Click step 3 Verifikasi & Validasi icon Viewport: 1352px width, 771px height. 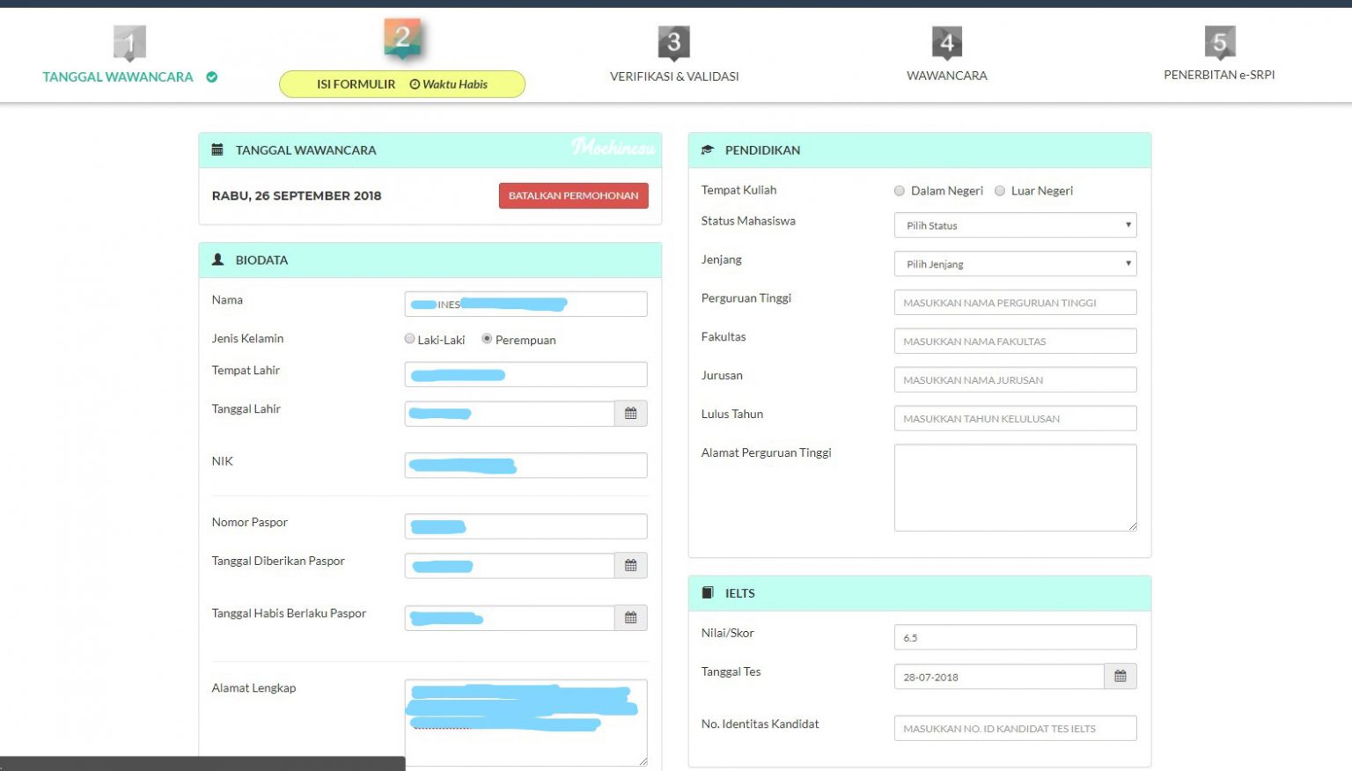674,42
